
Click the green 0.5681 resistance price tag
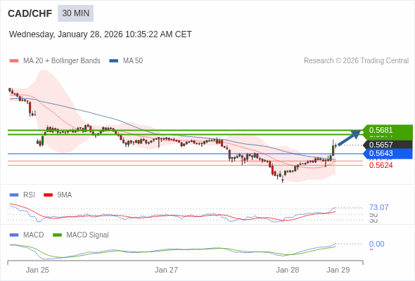point(387,130)
